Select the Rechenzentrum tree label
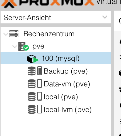The height and width of the screenshot is (136, 121). click(x=49, y=34)
